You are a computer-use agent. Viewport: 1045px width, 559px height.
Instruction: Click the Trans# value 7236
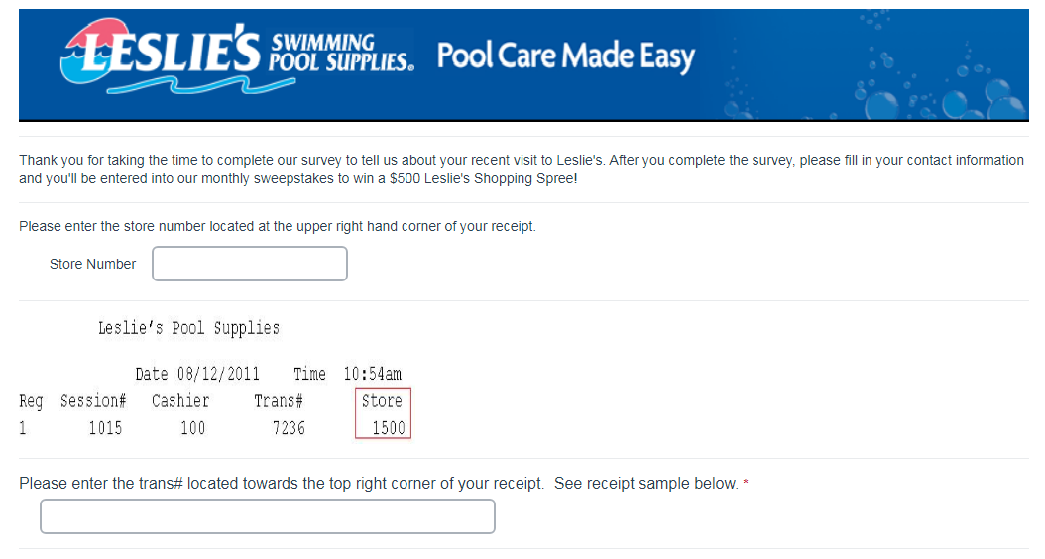pyautogui.click(x=289, y=428)
